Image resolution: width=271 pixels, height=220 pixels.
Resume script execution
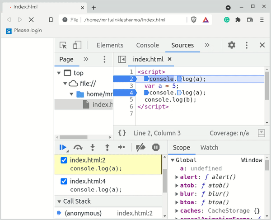coord(63,147)
